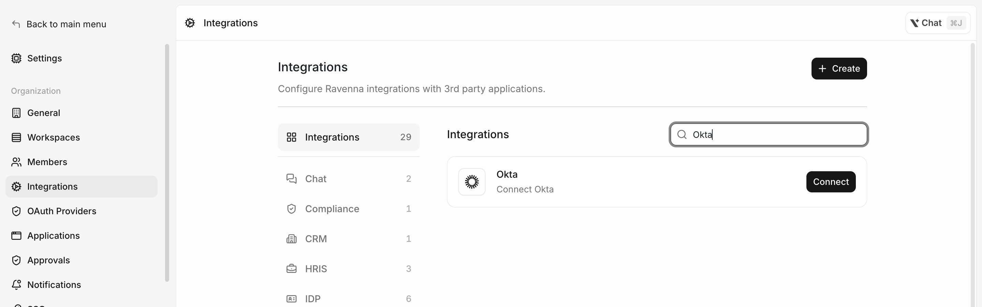The width and height of the screenshot is (982, 307).
Task: Select the Integrations 29 category tab
Action: [x=348, y=137]
